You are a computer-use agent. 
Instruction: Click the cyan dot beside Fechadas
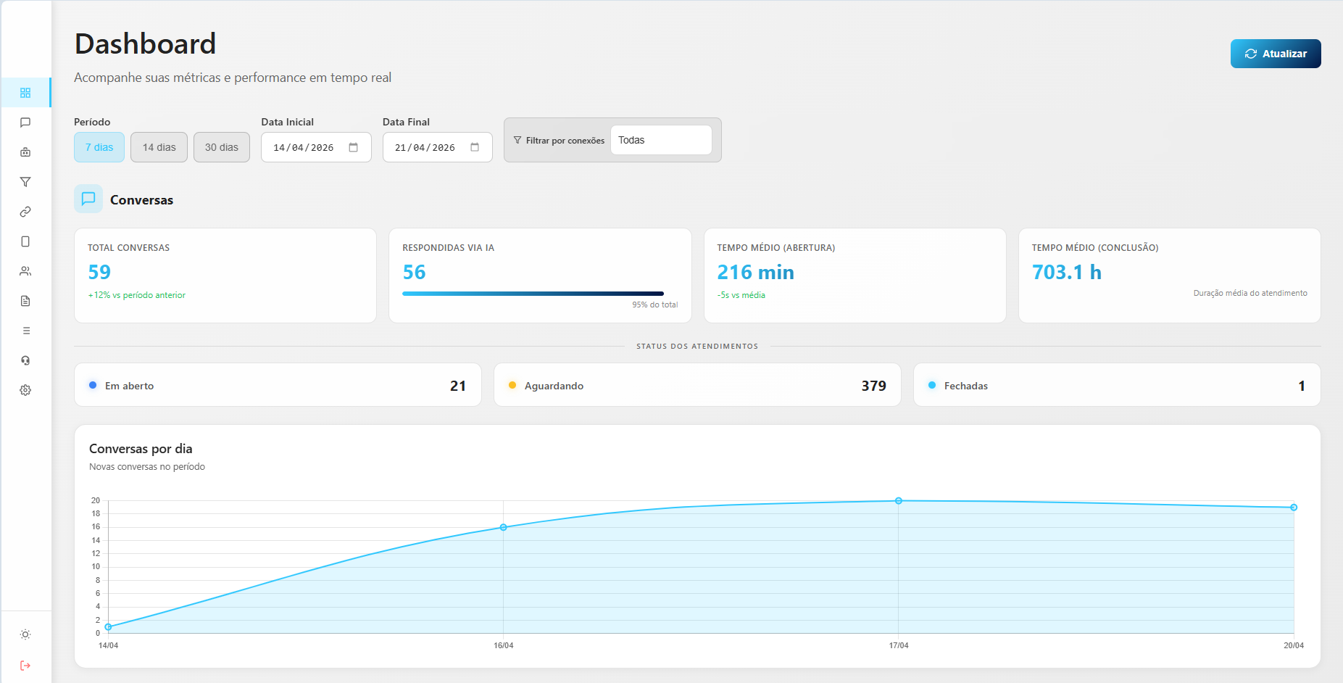(932, 385)
